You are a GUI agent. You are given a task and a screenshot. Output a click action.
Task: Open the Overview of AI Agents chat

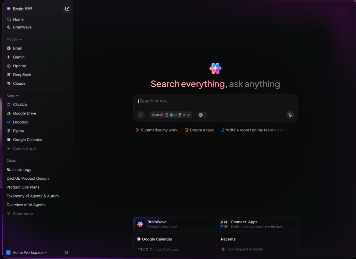coord(26,205)
